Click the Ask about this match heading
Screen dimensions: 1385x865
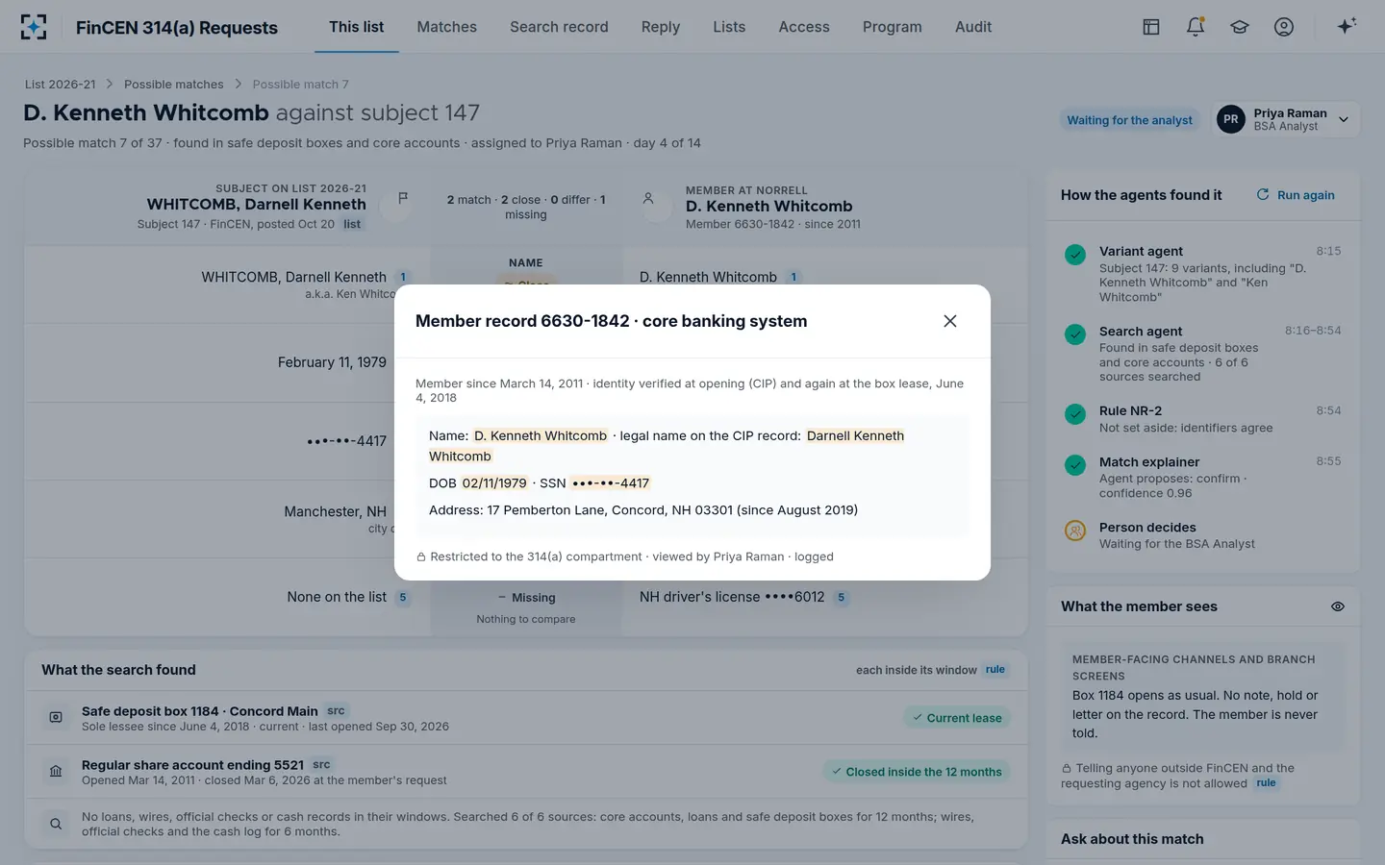(1132, 839)
